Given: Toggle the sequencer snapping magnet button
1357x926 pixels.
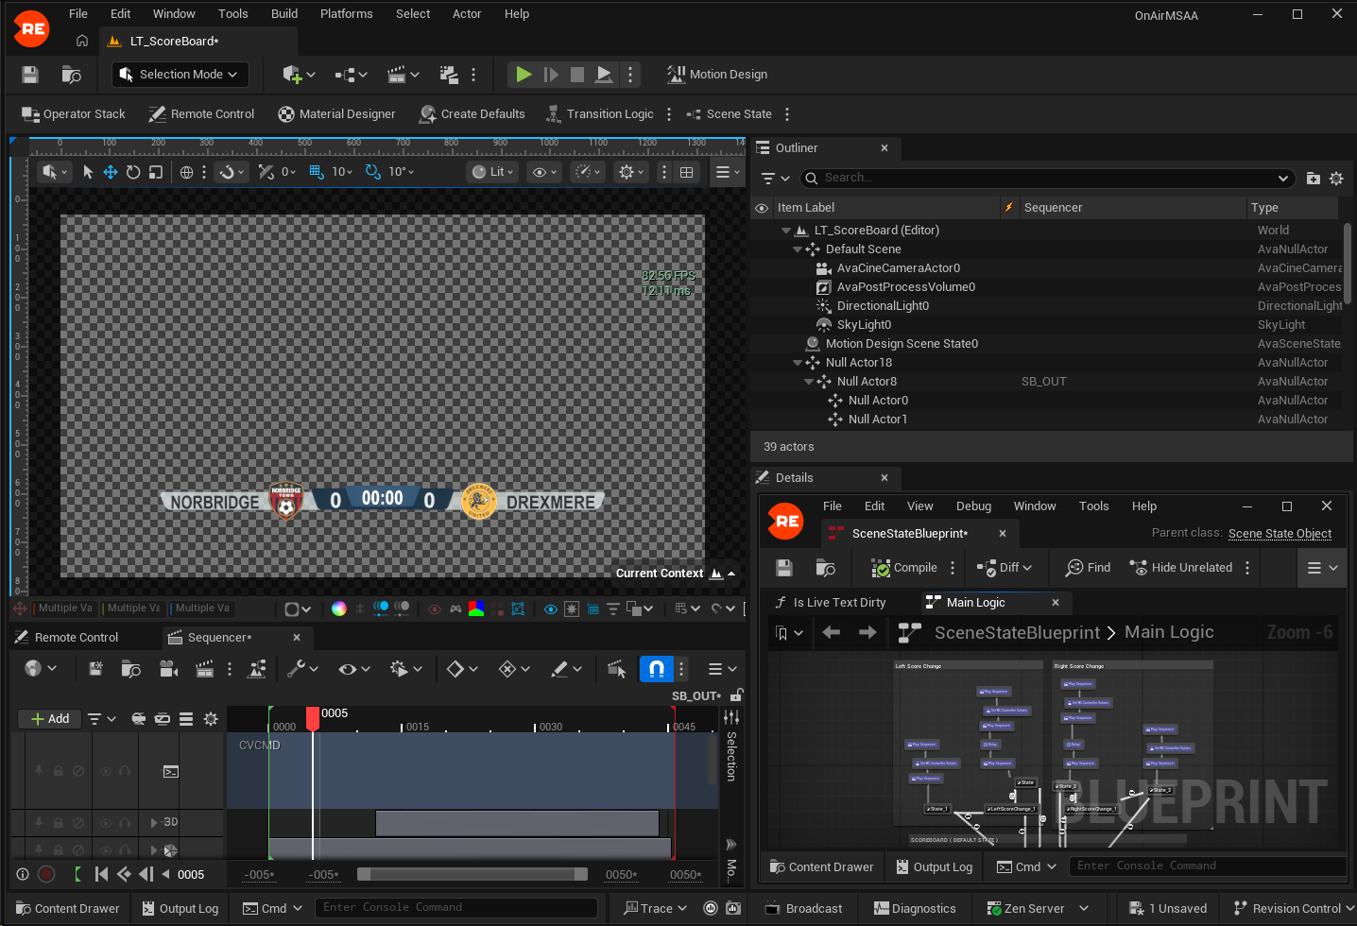Looking at the screenshot, I should coord(656,669).
